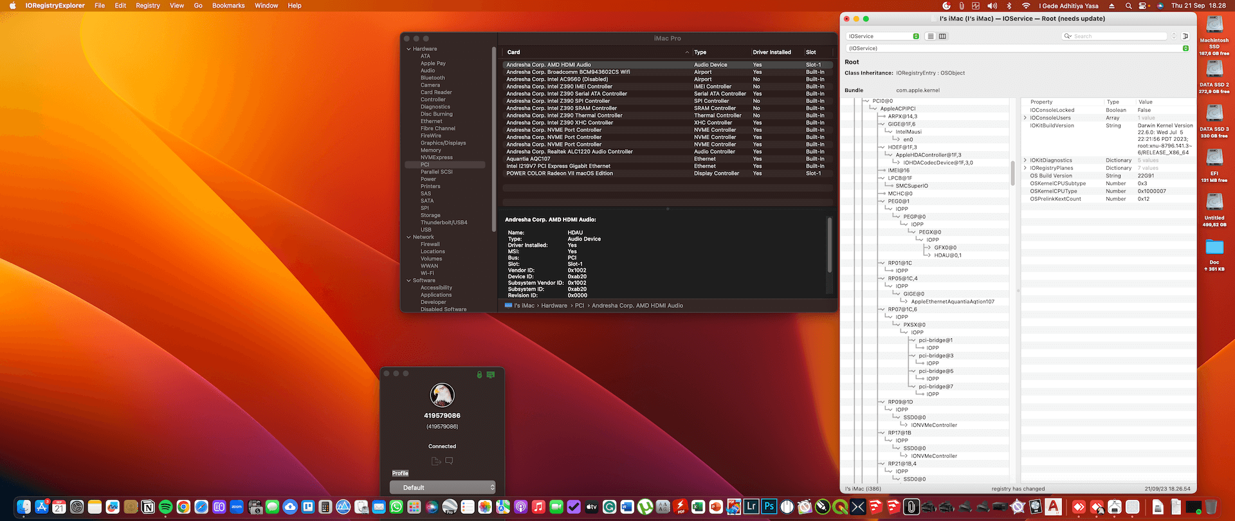Image resolution: width=1235 pixels, height=521 pixels.
Task: Click the green padlock icon in remote window
Action: click(479, 374)
